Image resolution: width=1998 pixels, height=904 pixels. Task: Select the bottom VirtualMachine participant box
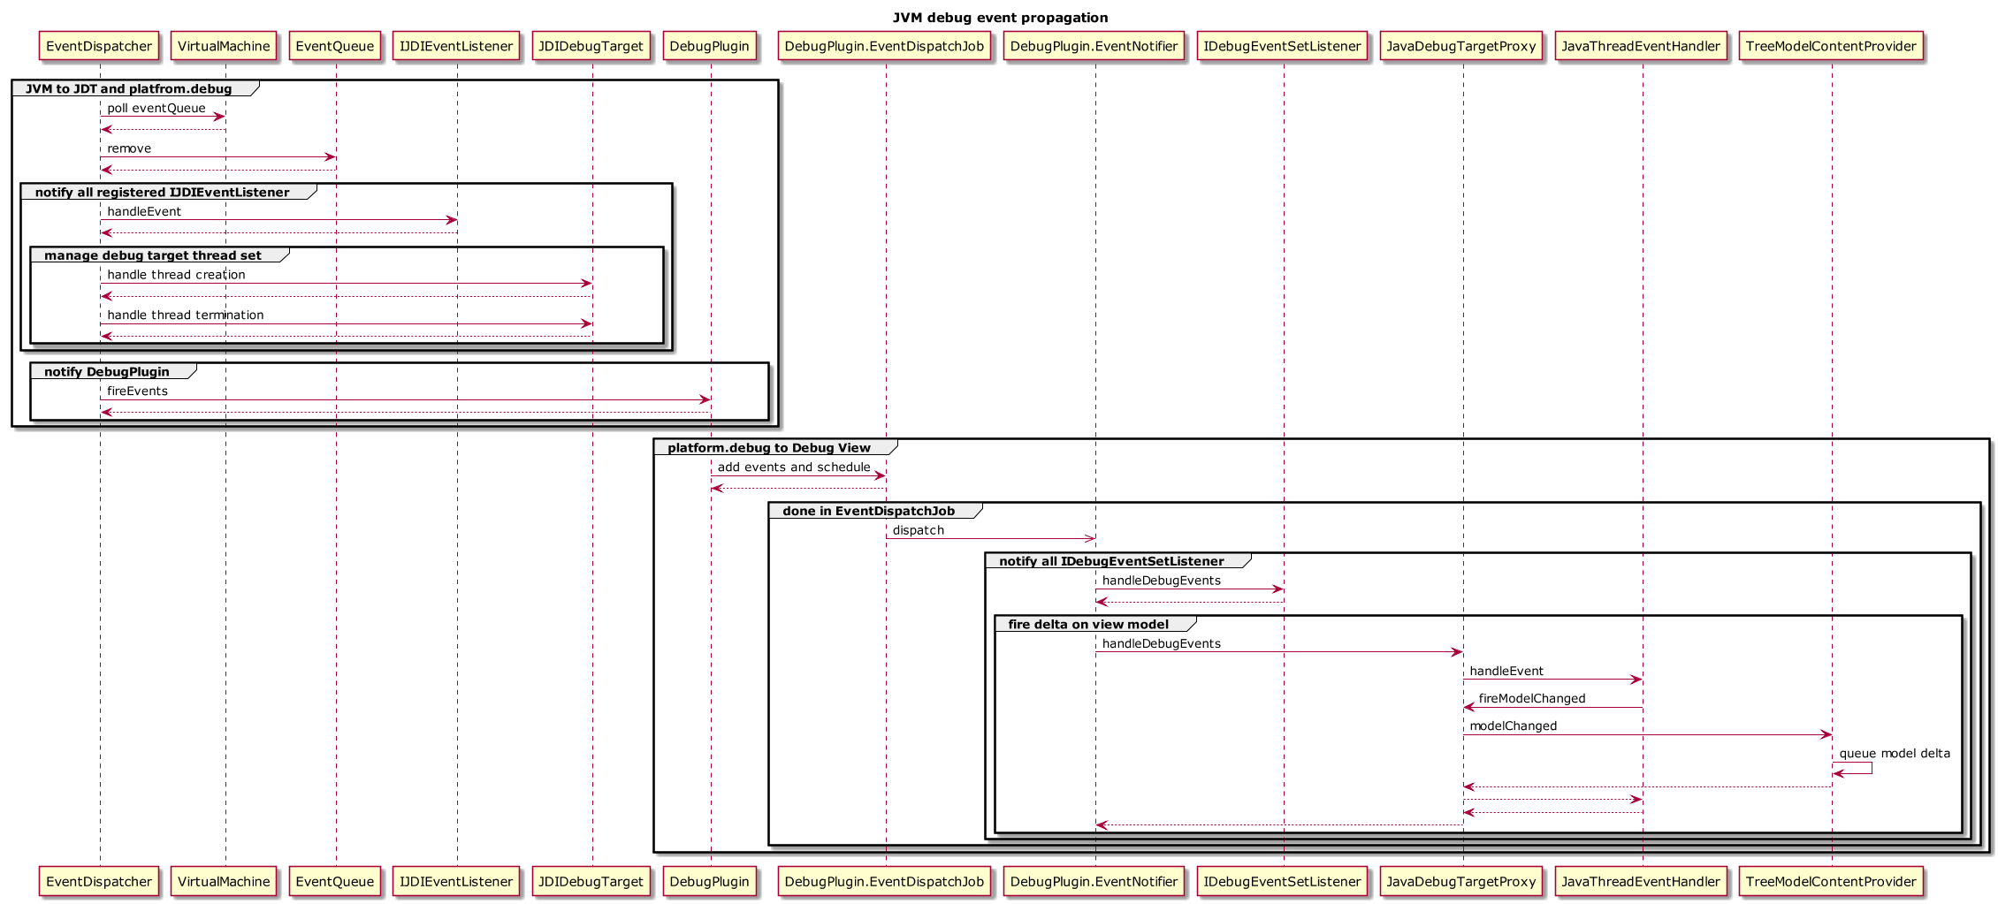click(224, 881)
